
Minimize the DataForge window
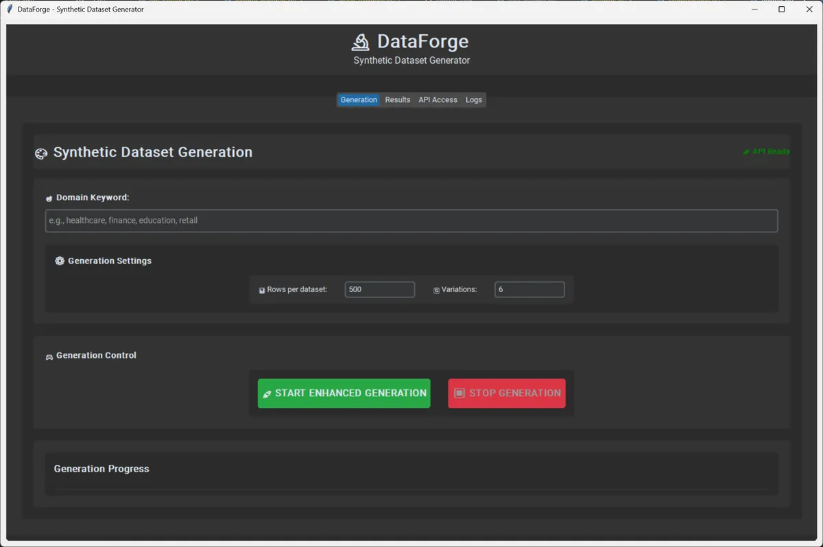(x=754, y=10)
